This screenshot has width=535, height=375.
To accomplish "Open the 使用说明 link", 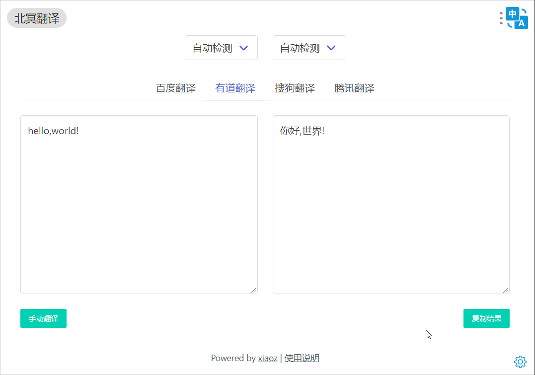I will (302, 358).
